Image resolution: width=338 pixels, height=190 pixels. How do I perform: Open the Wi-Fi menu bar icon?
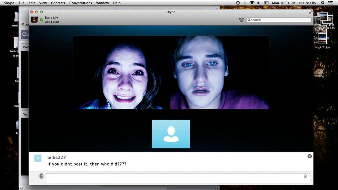252,3
